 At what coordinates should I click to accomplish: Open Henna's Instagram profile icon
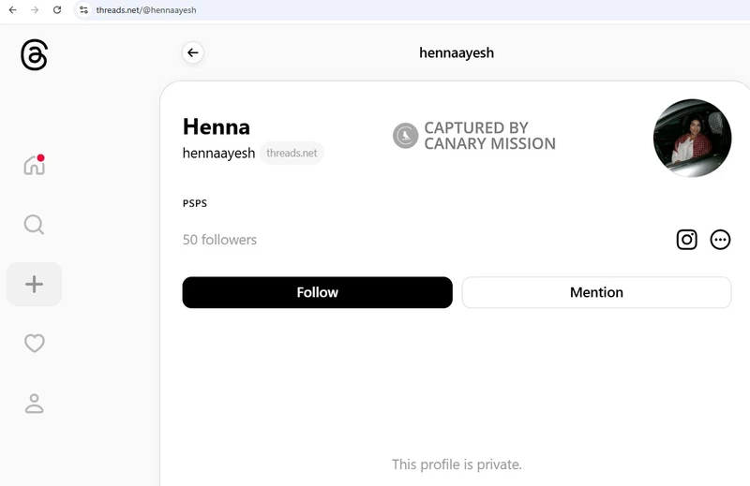point(686,240)
